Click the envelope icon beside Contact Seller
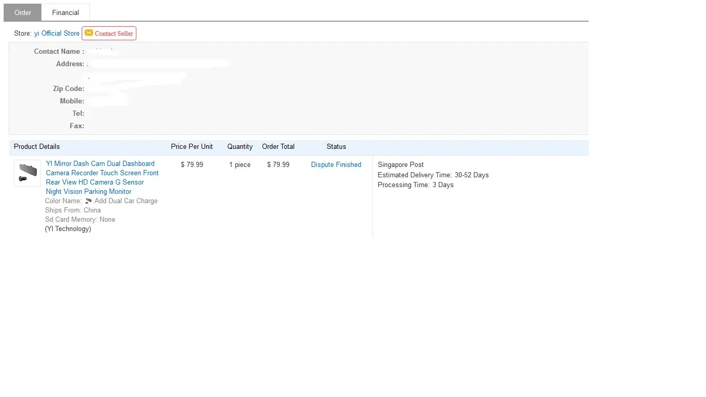Viewport: 706px width, 397px height. click(89, 33)
